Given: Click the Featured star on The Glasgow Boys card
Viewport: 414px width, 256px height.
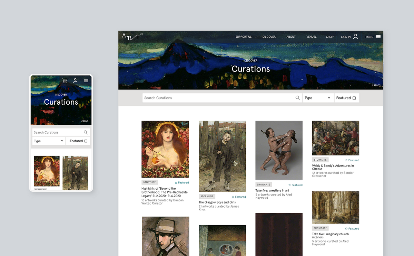Looking at the screenshot, I should pos(233,196).
